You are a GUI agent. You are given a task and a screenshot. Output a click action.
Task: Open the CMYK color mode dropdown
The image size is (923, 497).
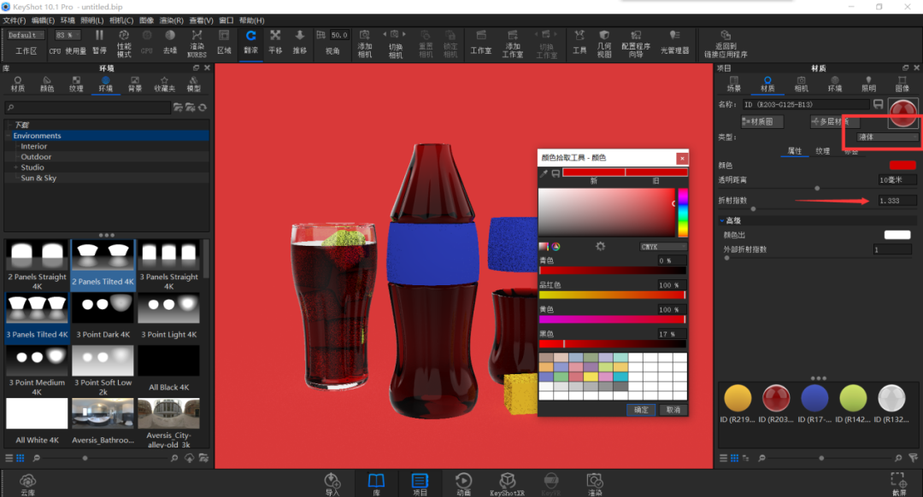[x=663, y=247]
